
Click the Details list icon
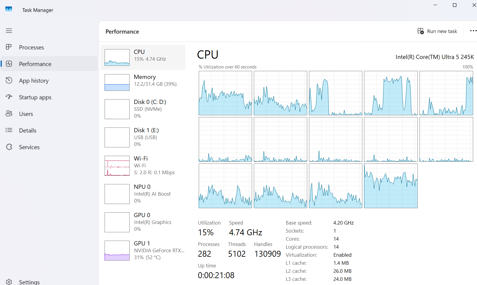pyautogui.click(x=9, y=130)
